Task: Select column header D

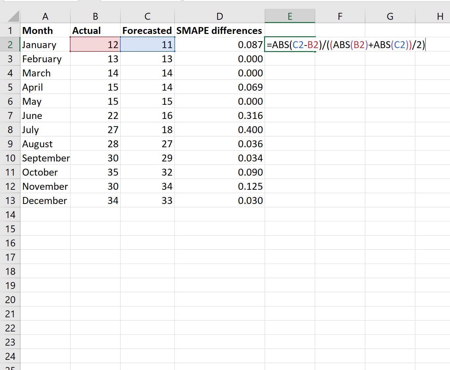Action: [x=220, y=16]
